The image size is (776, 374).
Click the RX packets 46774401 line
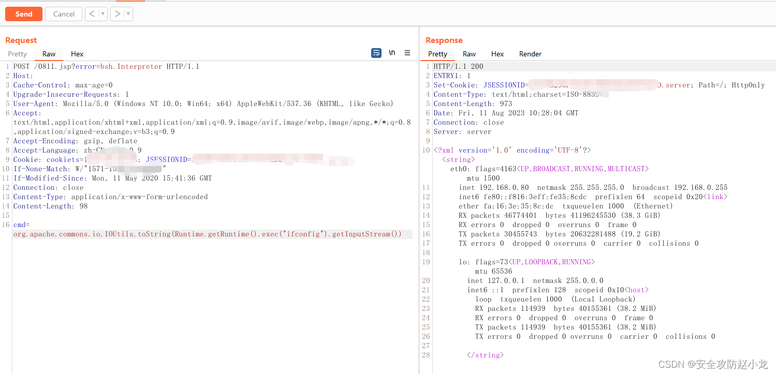click(560, 215)
